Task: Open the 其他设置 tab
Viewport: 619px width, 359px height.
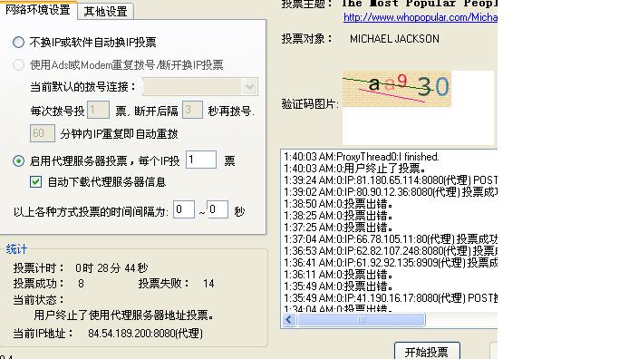Action: click(x=106, y=11)
